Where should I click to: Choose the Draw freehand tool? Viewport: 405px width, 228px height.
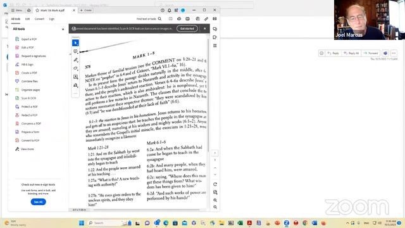click(x=75, y=68)
